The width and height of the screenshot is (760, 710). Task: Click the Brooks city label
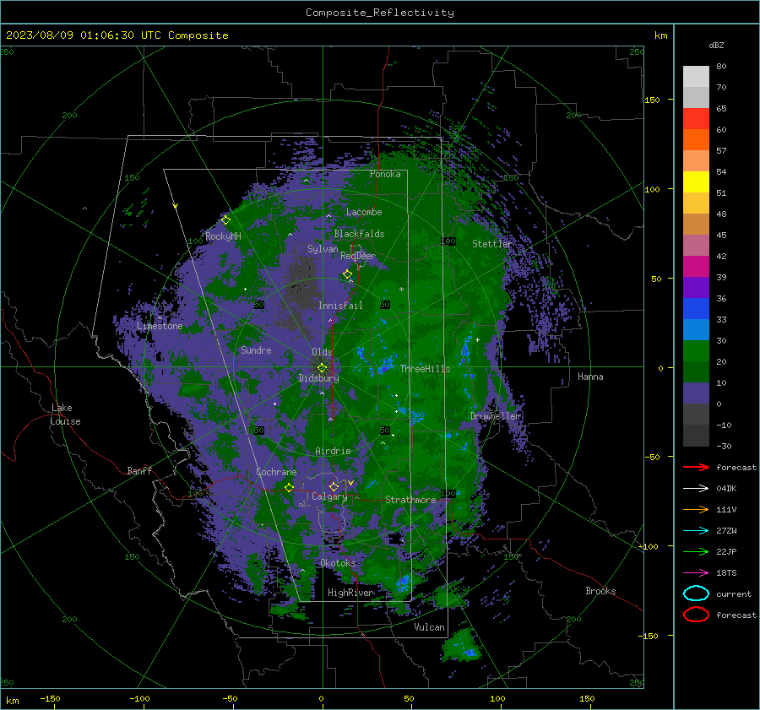[x=600, y=591]
